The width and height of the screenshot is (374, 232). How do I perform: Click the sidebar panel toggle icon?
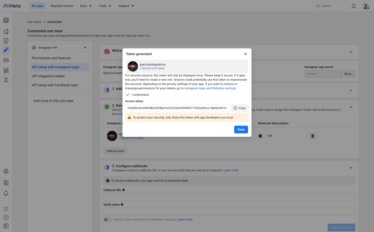coord(6,226)
